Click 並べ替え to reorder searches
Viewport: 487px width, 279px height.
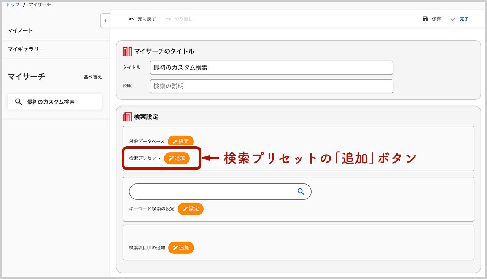coord(93,77)
